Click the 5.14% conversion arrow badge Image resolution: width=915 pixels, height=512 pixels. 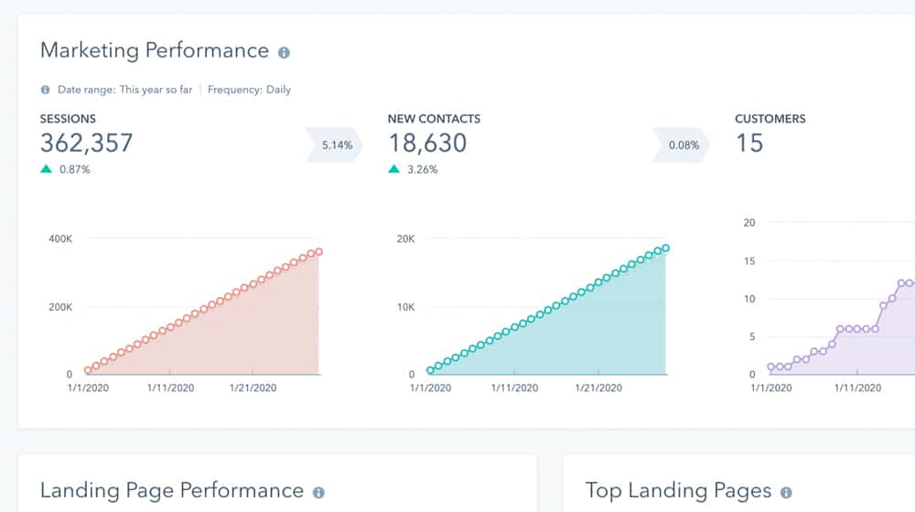click(334, 144)
